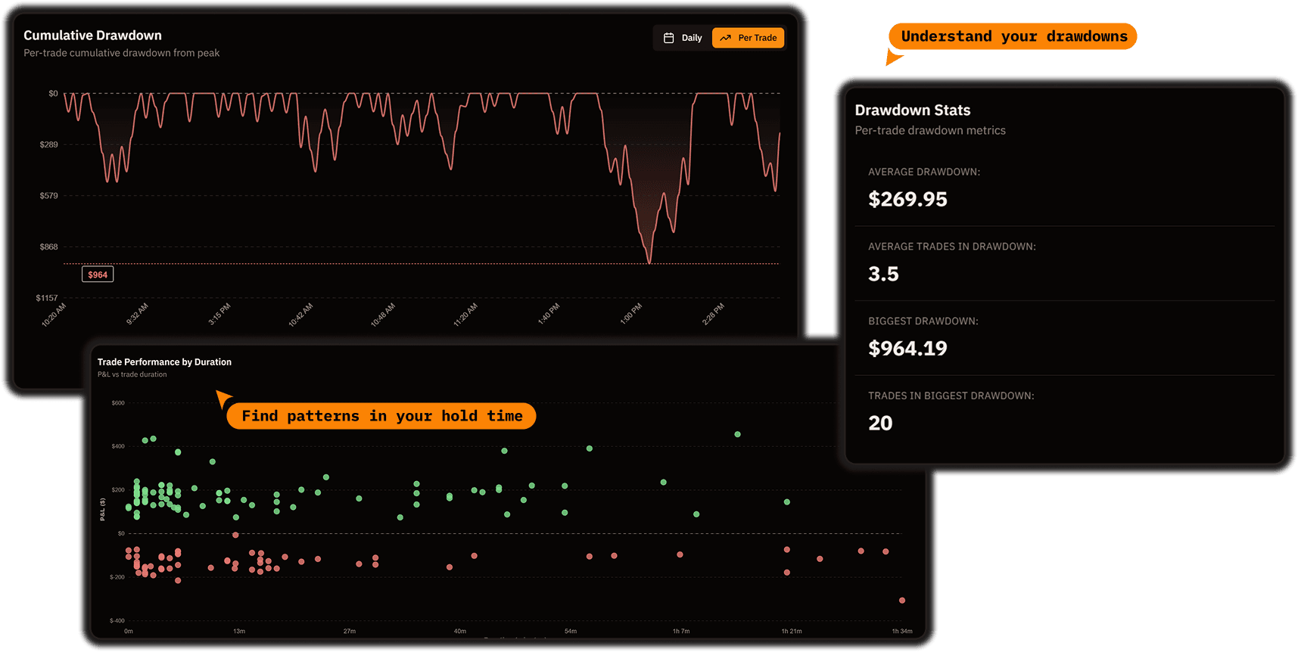
Task: Click 'Trade Performance by Duration' title
Action: click(164, 362)
